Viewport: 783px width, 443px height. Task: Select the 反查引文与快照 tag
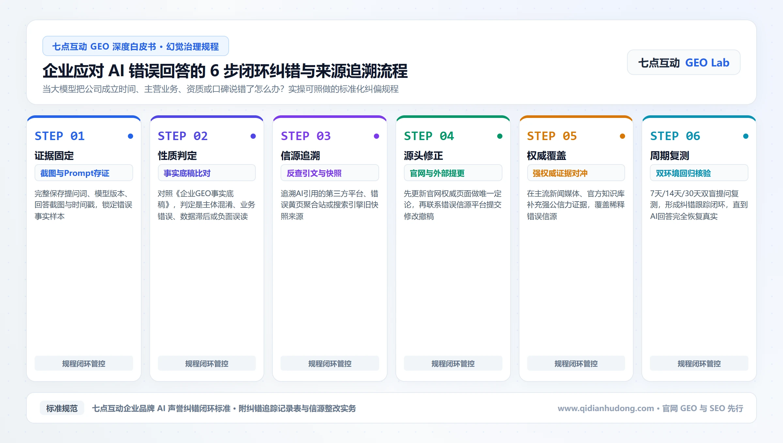point(330,173)
